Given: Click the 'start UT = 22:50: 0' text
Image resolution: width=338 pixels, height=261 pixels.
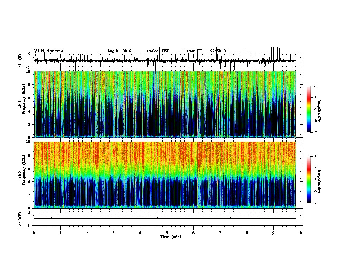Looking at the screenshot, I should (x=206, y=51).
